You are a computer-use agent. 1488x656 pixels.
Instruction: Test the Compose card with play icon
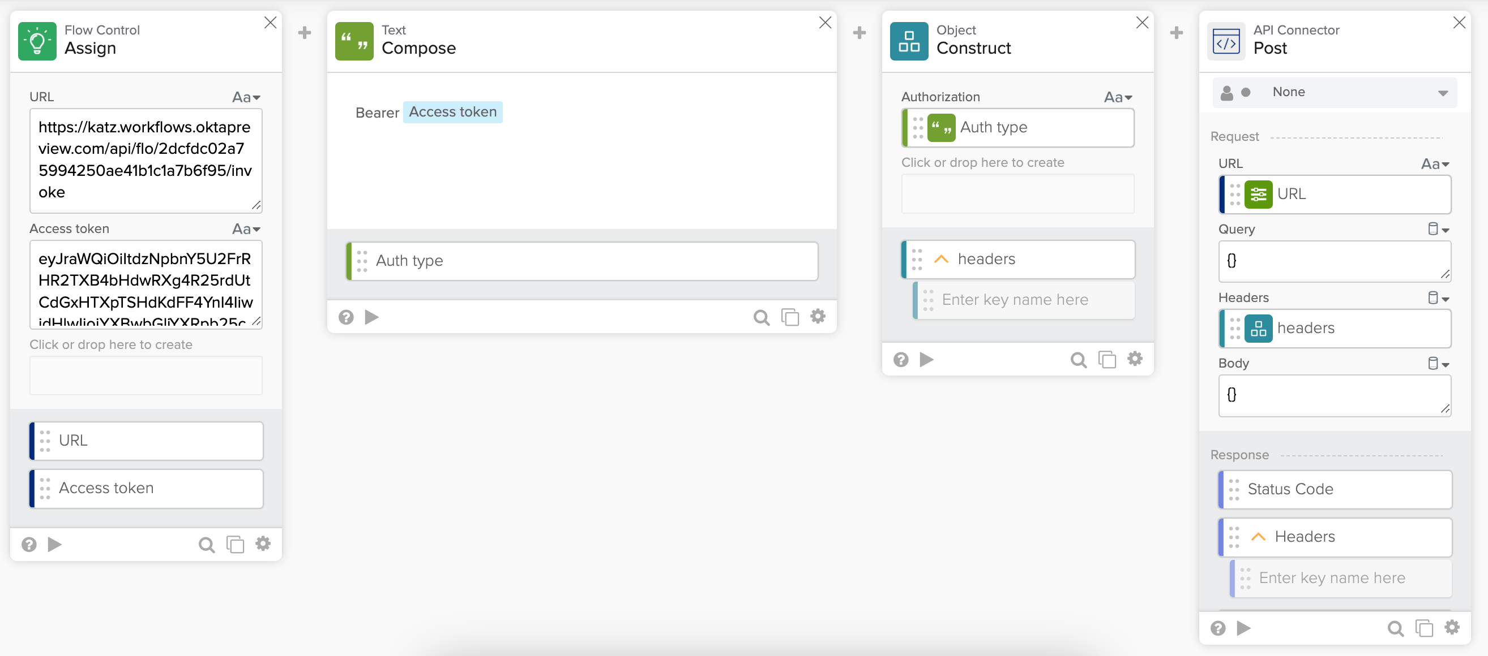pos(371,317)
